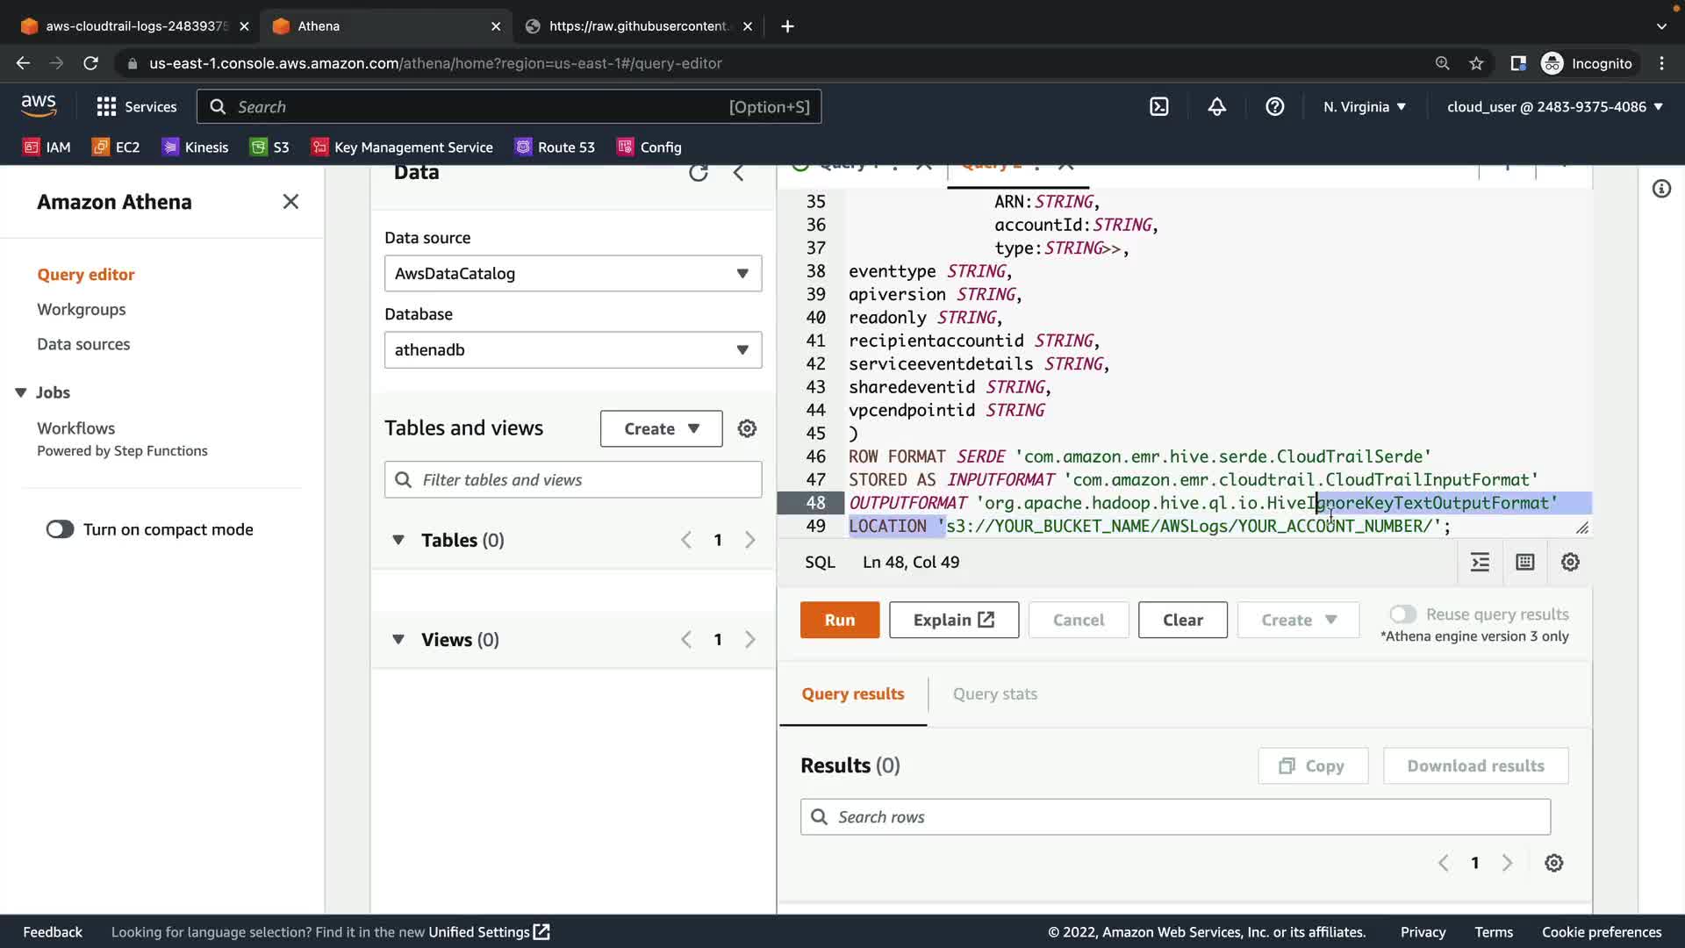Collapse the Jobs navigation section
Image resolution: width=1685 pixels, height=948 pixels.
pos(21,392)
